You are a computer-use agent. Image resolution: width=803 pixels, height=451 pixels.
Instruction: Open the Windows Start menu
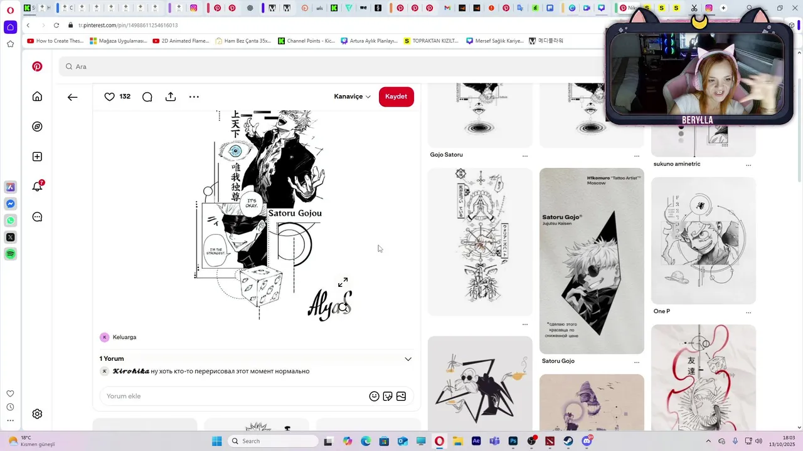point(216,441)
